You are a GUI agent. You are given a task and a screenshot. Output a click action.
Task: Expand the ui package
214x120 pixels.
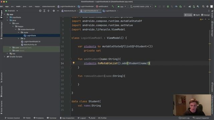(18, 39)
